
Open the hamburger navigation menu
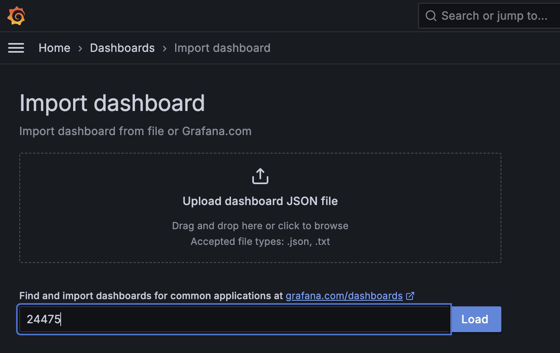click(16, 48)
